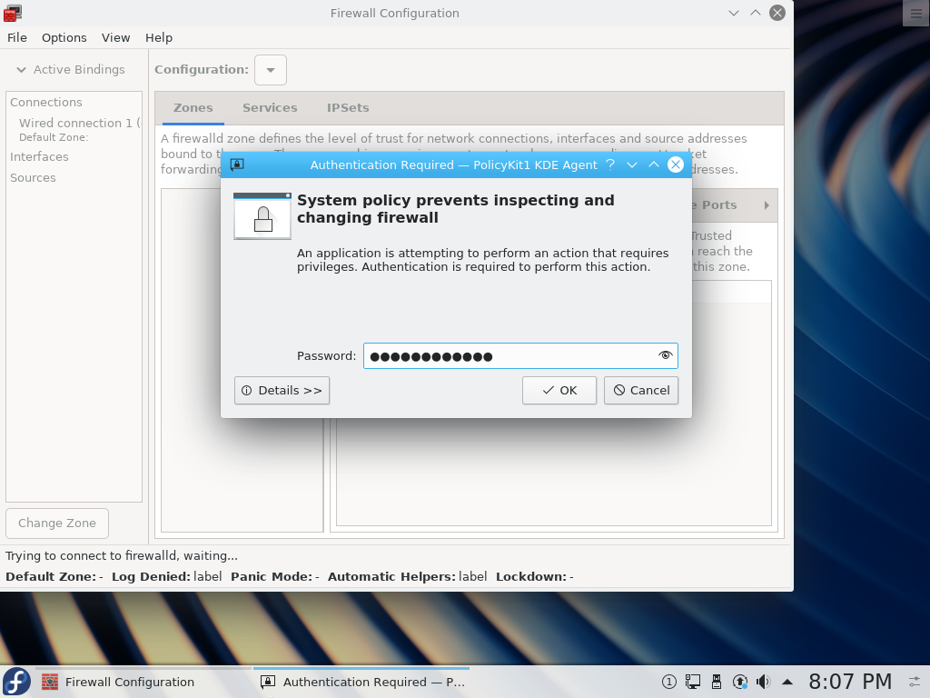Minimize the Authentication Required dialog
This screenshot has width=930, height=698.
point(632,165)
